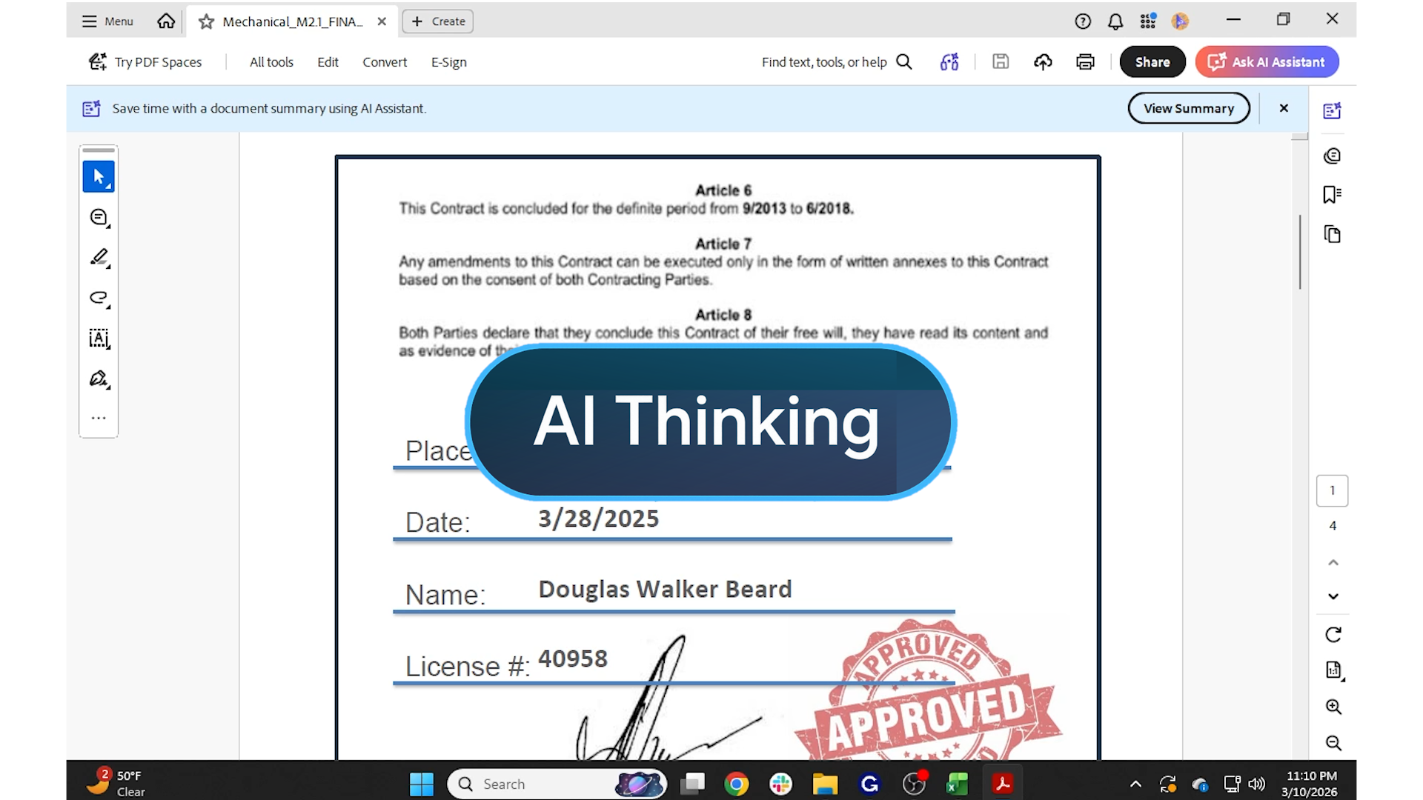Open the AI Assistant panel in right rail

1333,110
